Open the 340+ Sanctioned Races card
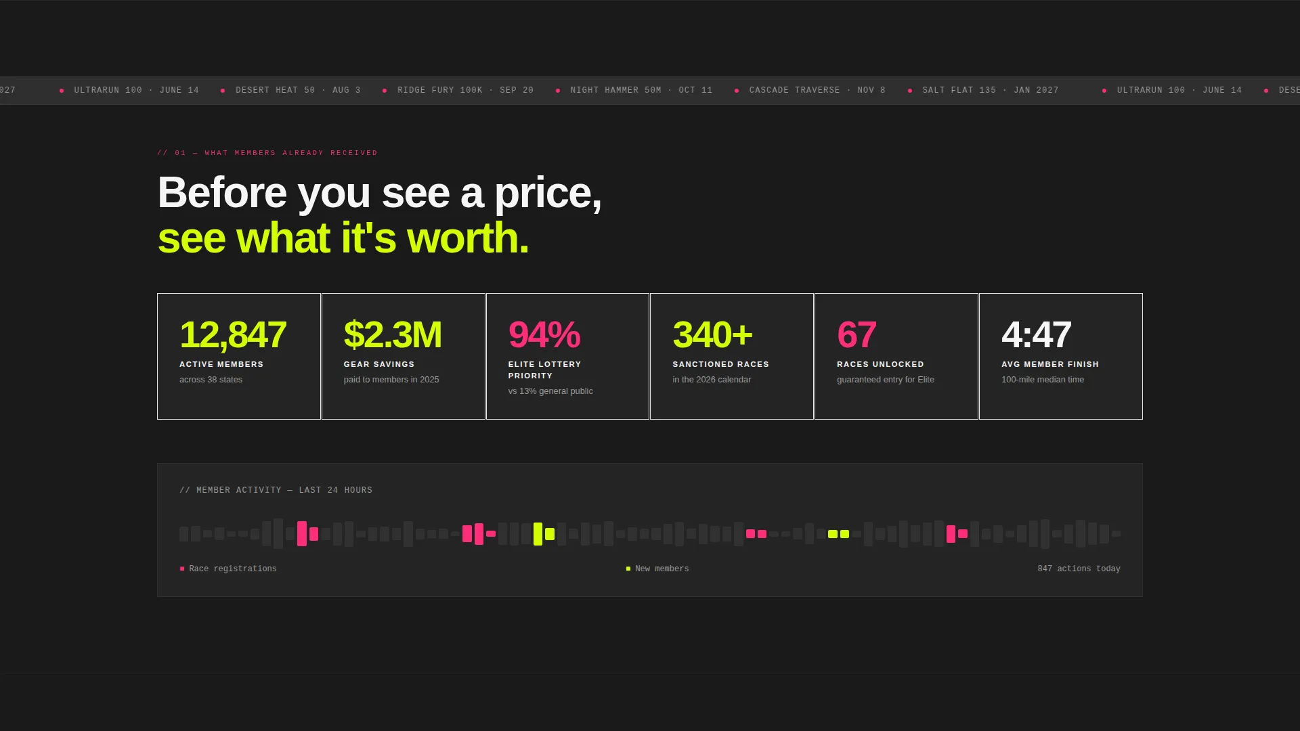The image size is (1300, 731). 732,356
